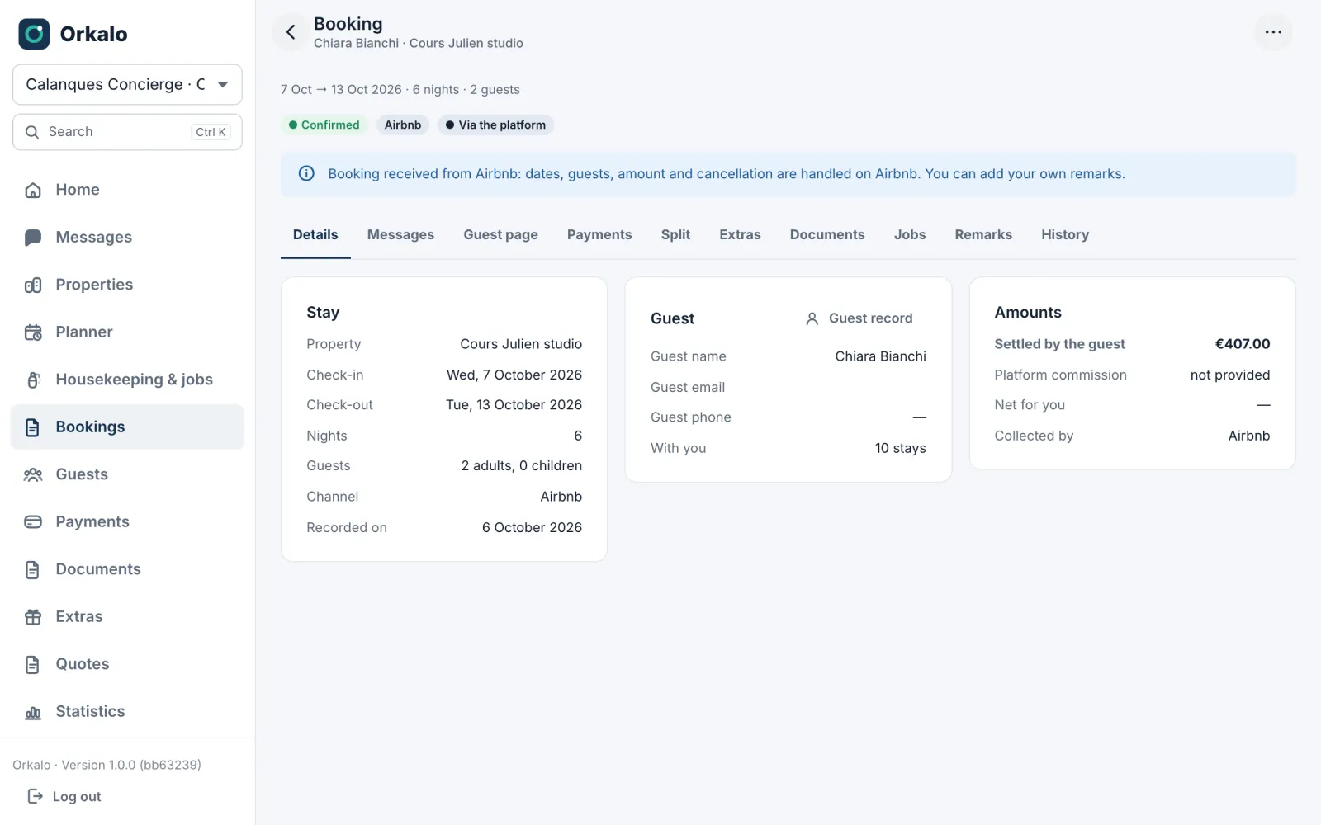1321x825 pixels.
Task: Click the Properties buildings icon
Action: (x=33, y=285)
